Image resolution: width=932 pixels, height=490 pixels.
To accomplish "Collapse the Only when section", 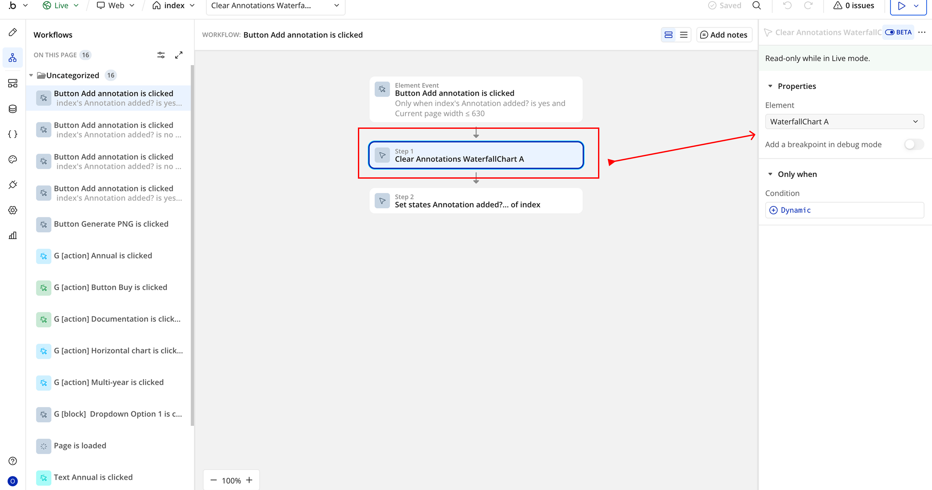I will click(x=770, y=174).
